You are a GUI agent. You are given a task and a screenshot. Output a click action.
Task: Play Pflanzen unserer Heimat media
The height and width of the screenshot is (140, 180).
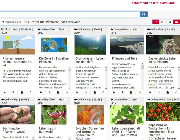coord(5,93)
